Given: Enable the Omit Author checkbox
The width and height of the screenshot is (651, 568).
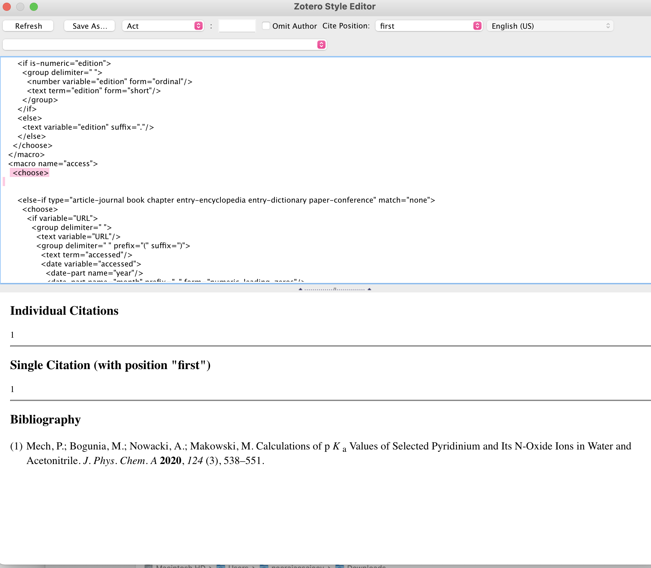Looking at the screenshot, I should tap(266, 26).
